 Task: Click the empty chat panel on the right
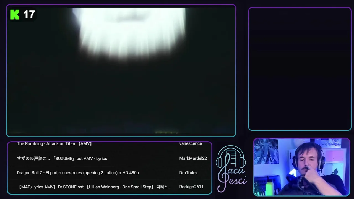click(300, 69)
